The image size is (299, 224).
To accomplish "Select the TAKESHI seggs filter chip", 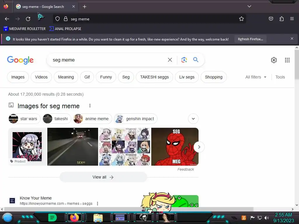I will tap(154, 77).
